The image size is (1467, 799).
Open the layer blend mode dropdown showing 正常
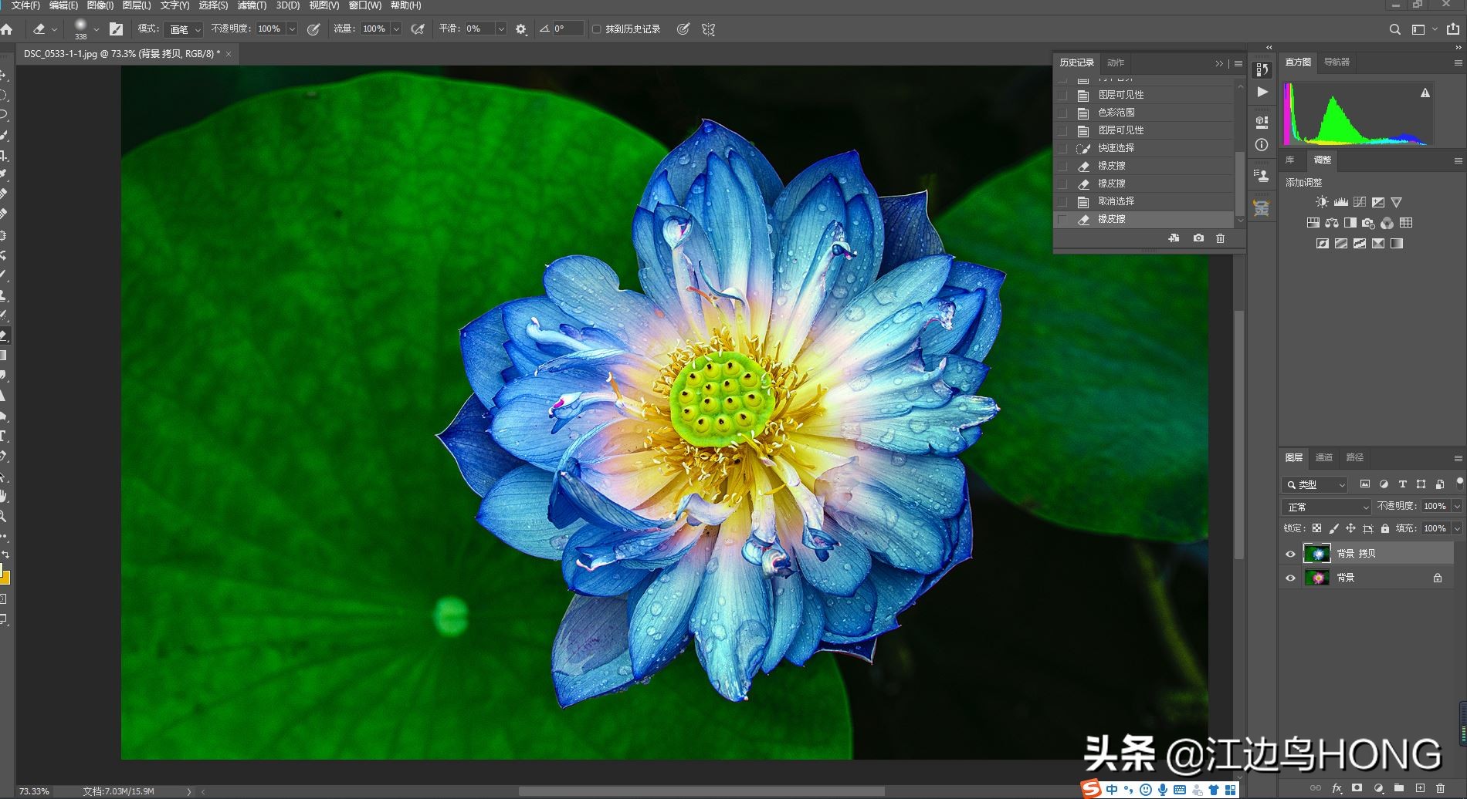[x=1324, y=507]
